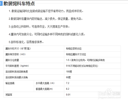The width and height of the screenshot is (128, 102).
Task: Click the cell 垂直最大距离(m)
Action: pyautogui.click(x=49, y=89)
